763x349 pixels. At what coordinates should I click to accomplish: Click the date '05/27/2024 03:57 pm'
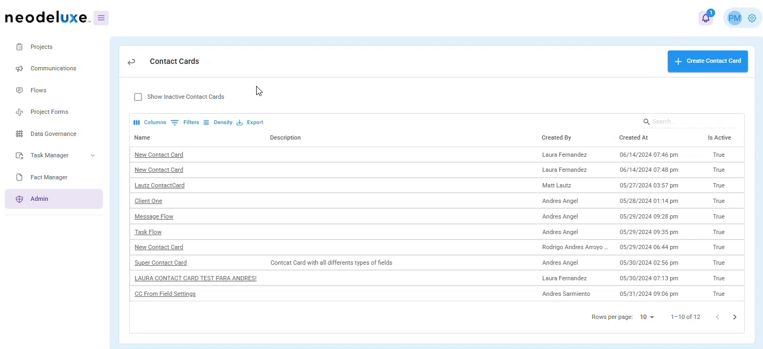[649, 185]
